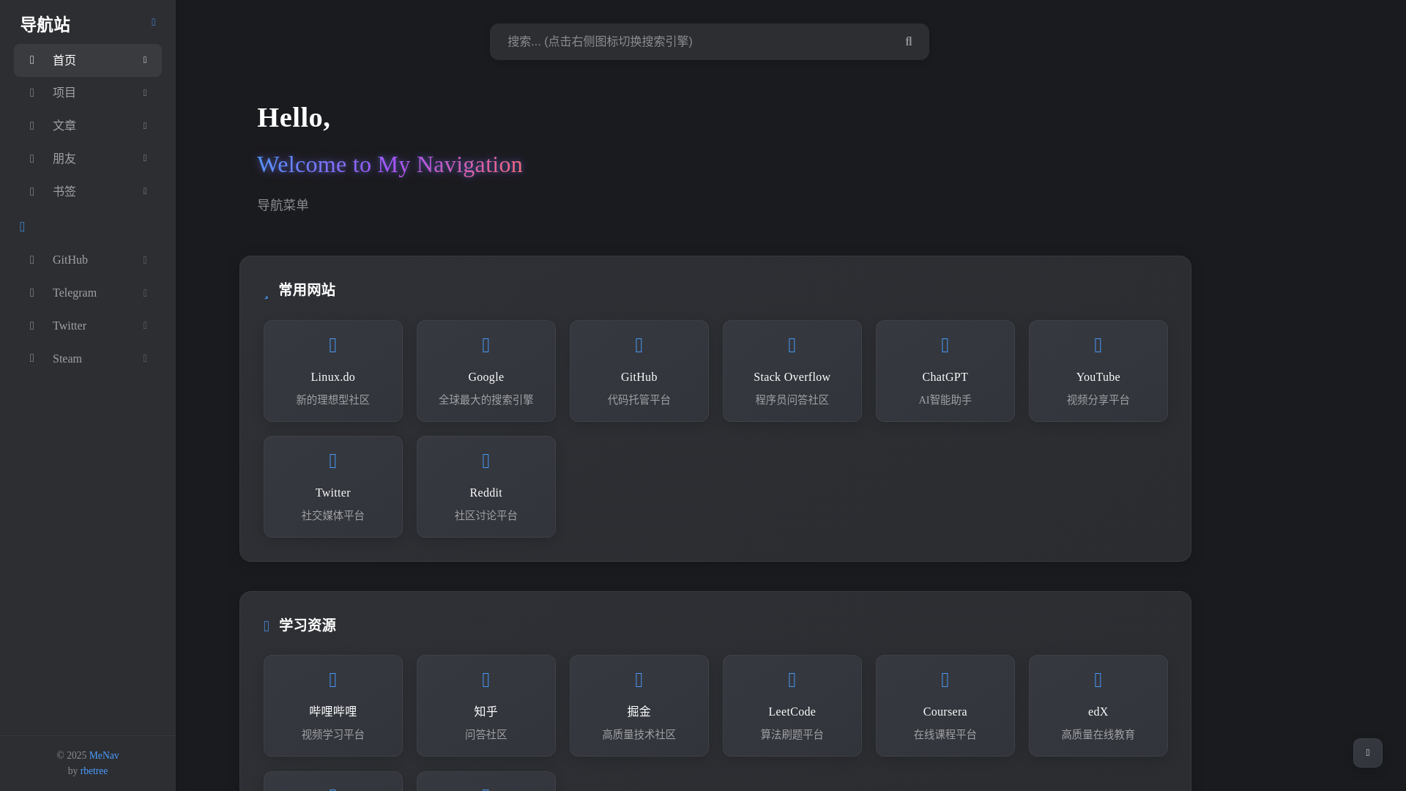Click the 哔哩哔哩 card icon
The height and width of the screenshot is (791, 1406).
pyautogui.click(x=333, y=680)
